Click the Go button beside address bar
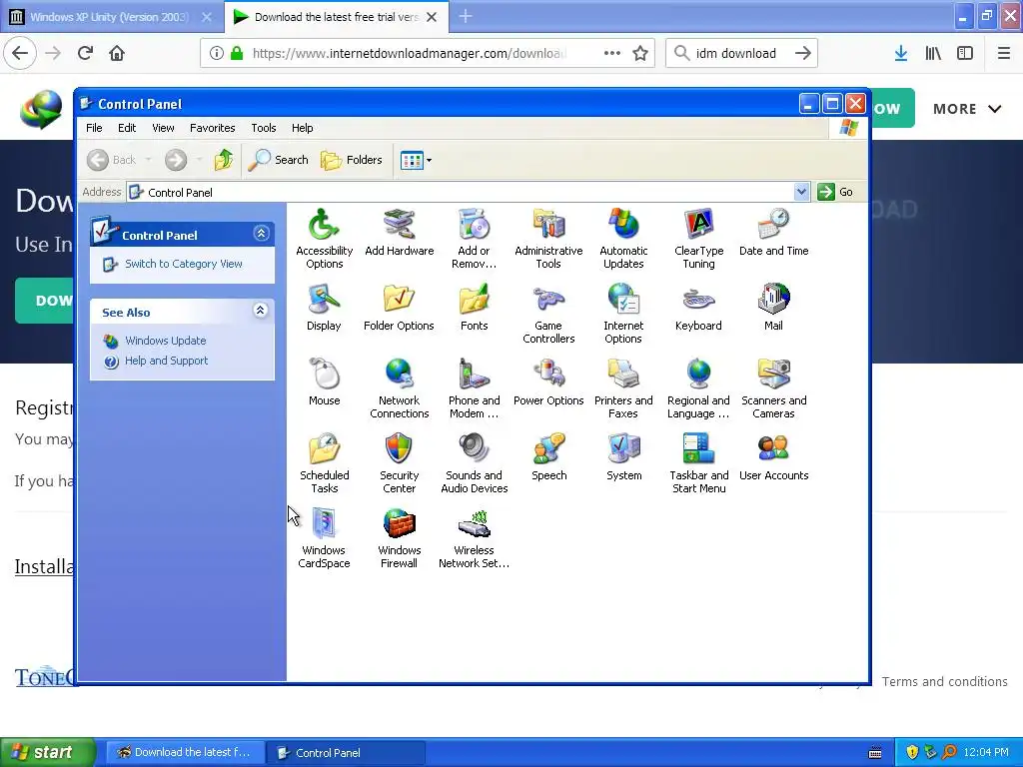This screenshot has height=767, width=1023. 836,192
